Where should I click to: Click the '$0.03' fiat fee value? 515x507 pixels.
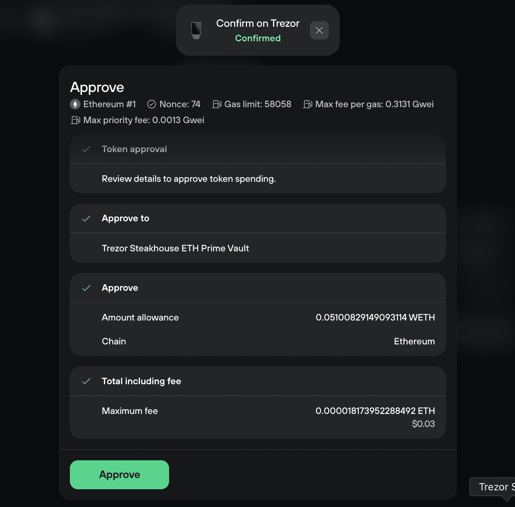click(x=423, y=424)
